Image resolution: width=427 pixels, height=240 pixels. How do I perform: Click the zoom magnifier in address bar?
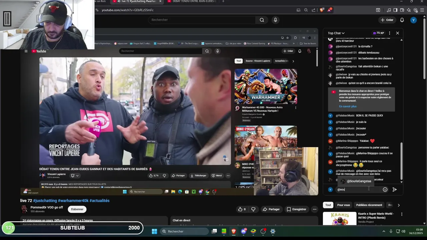tap(306, 10)
